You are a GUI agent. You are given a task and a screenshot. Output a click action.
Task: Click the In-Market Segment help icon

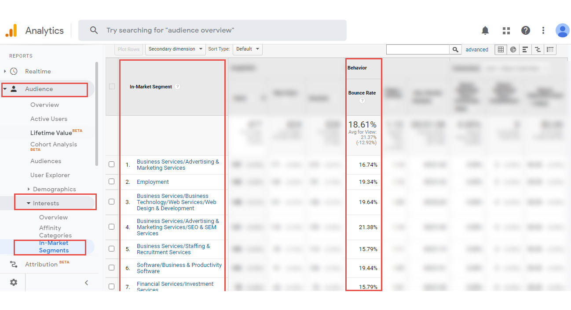[177, 87]
